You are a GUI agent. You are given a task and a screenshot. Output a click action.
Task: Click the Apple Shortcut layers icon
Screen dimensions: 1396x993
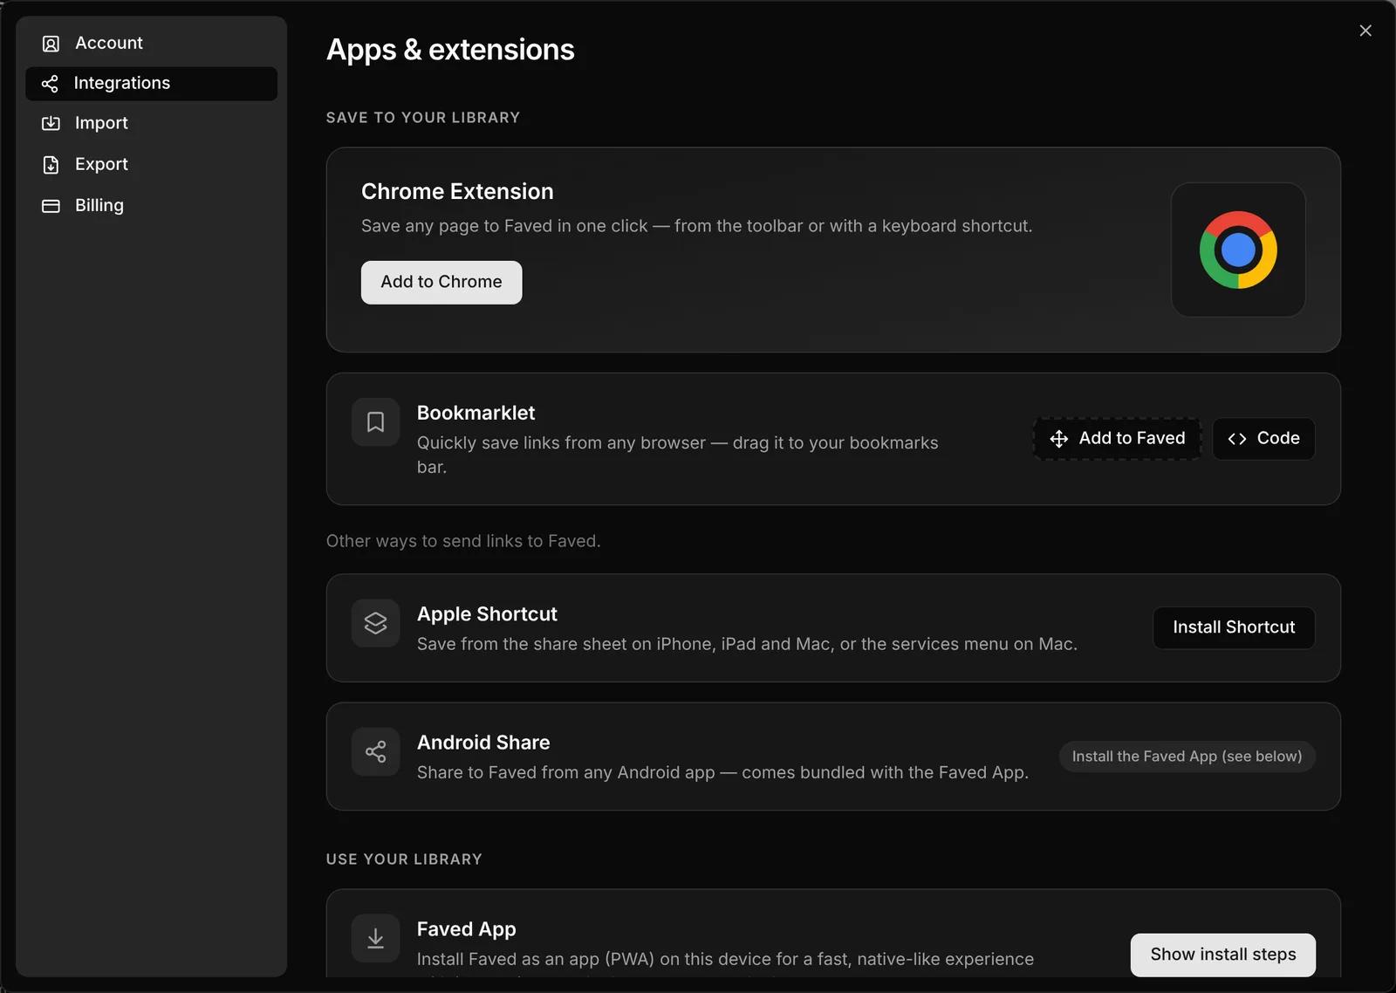pos(376,623)
